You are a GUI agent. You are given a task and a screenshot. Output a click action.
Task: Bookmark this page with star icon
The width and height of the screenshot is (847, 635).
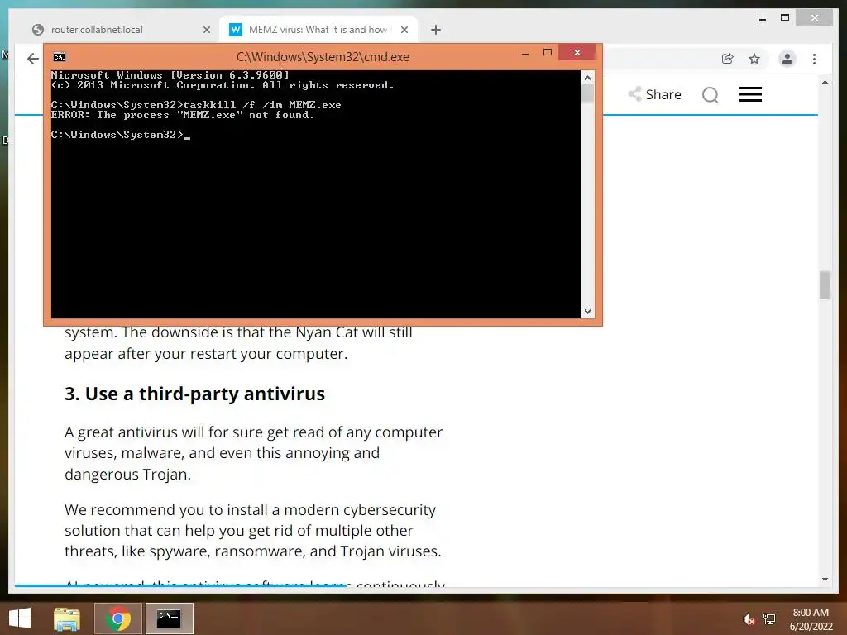click(x=754, y=59)
